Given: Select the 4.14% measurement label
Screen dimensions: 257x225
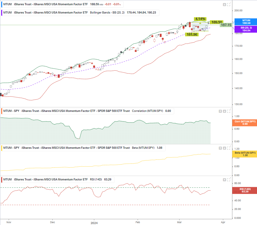Looking at the screenshot, I should point(200,19).
